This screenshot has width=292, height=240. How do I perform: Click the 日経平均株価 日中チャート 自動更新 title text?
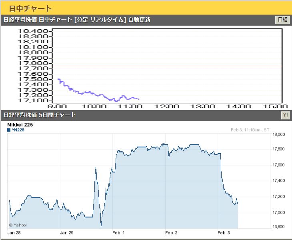pyautogui.click(x=77, y=20)
